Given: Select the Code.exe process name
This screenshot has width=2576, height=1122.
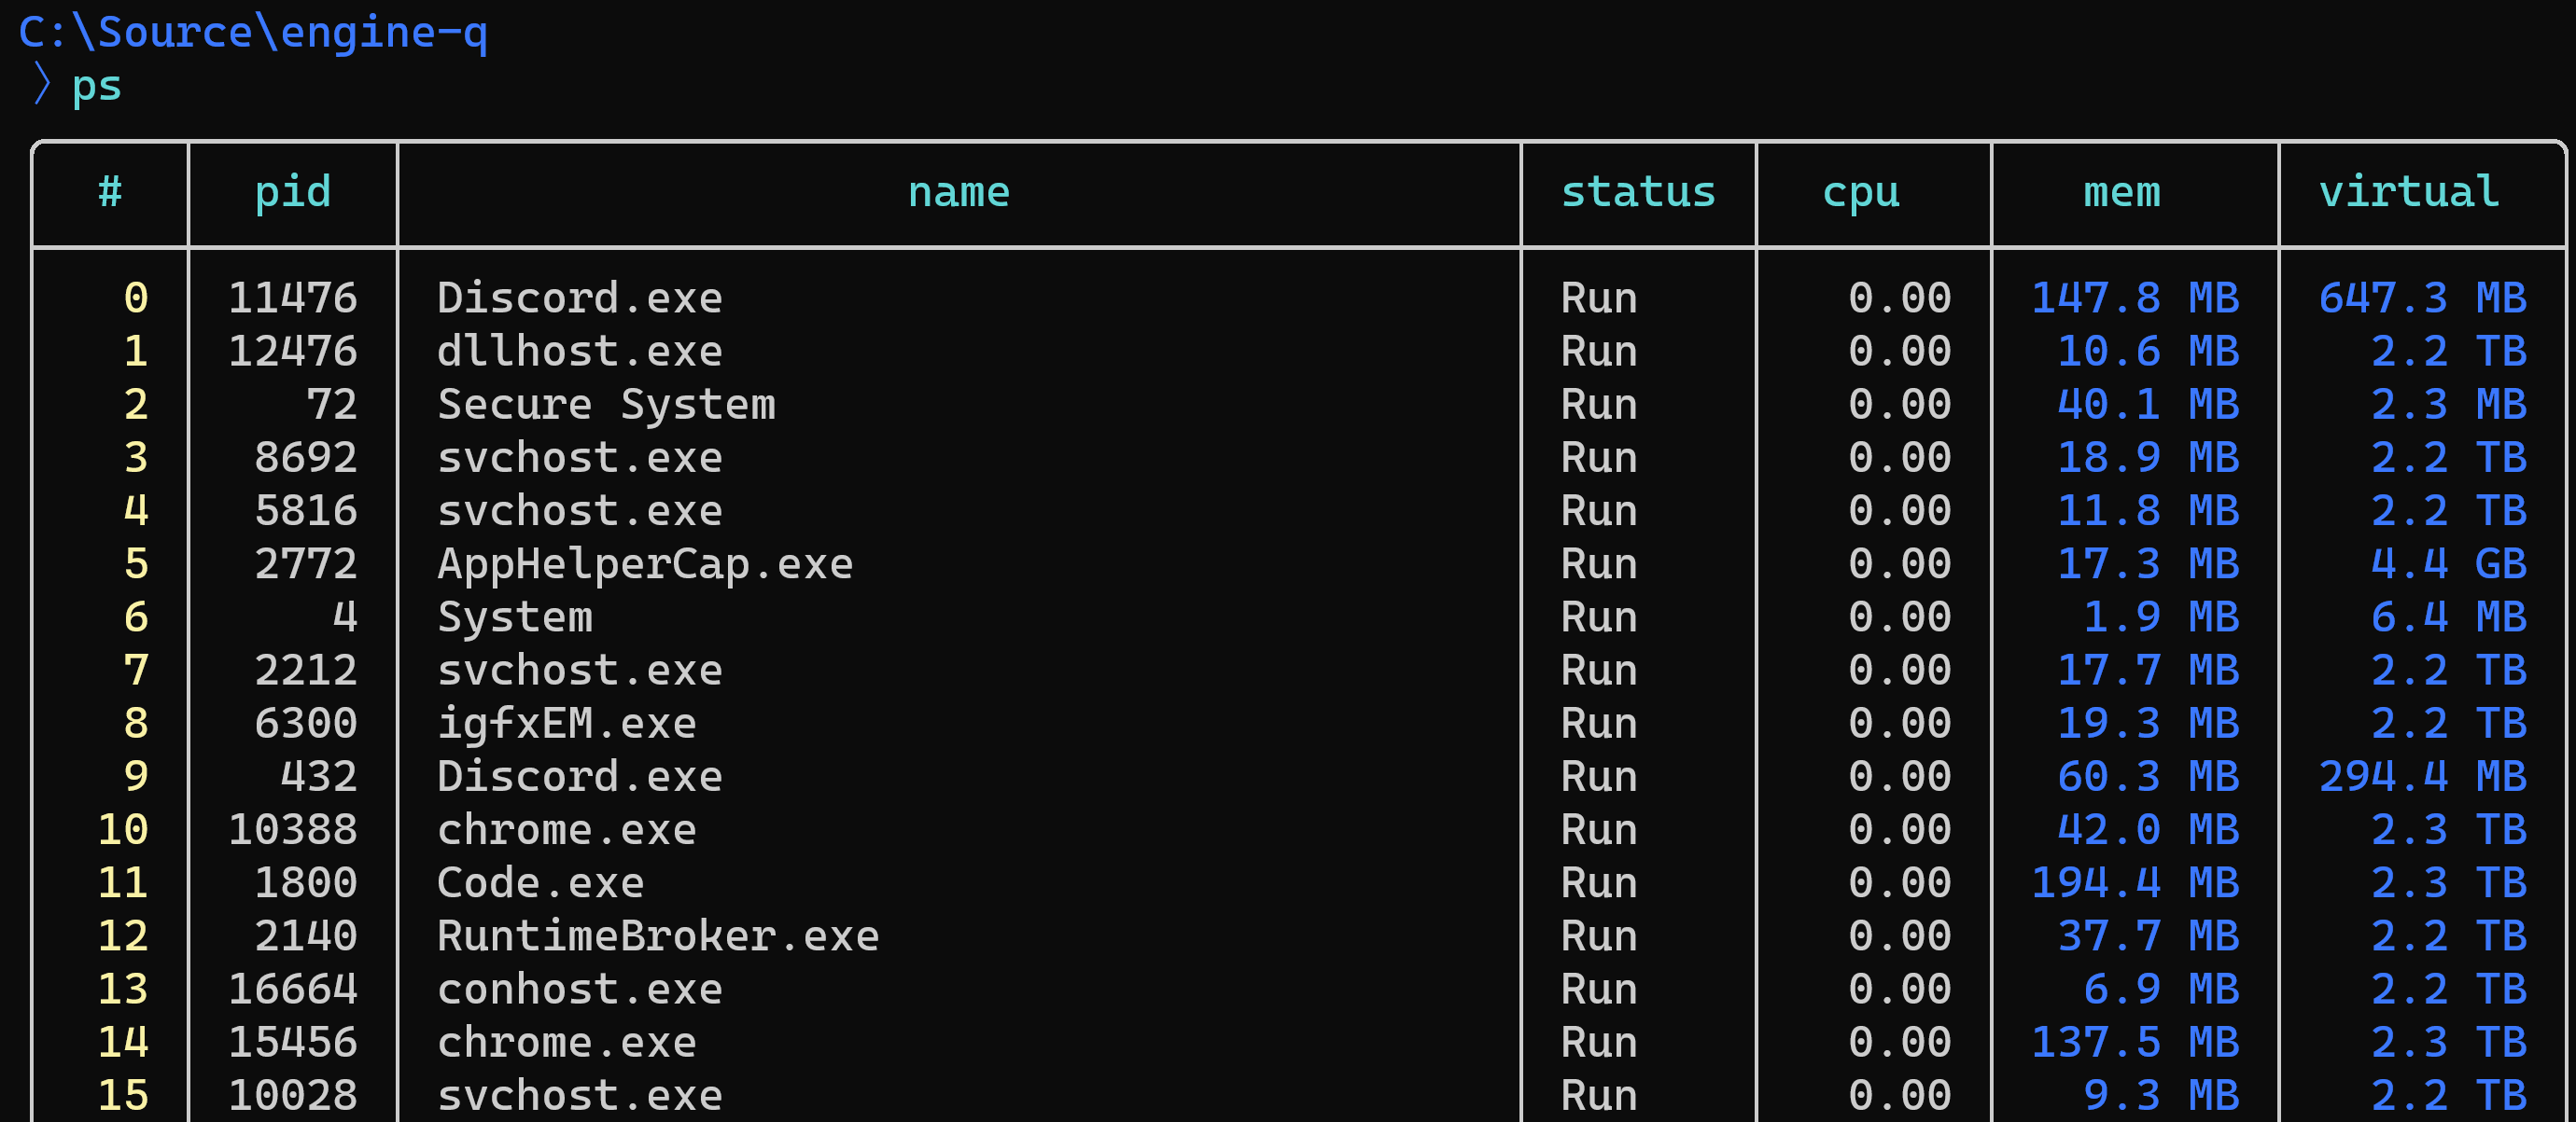Looking at the screenshot, I should [541, 882].
